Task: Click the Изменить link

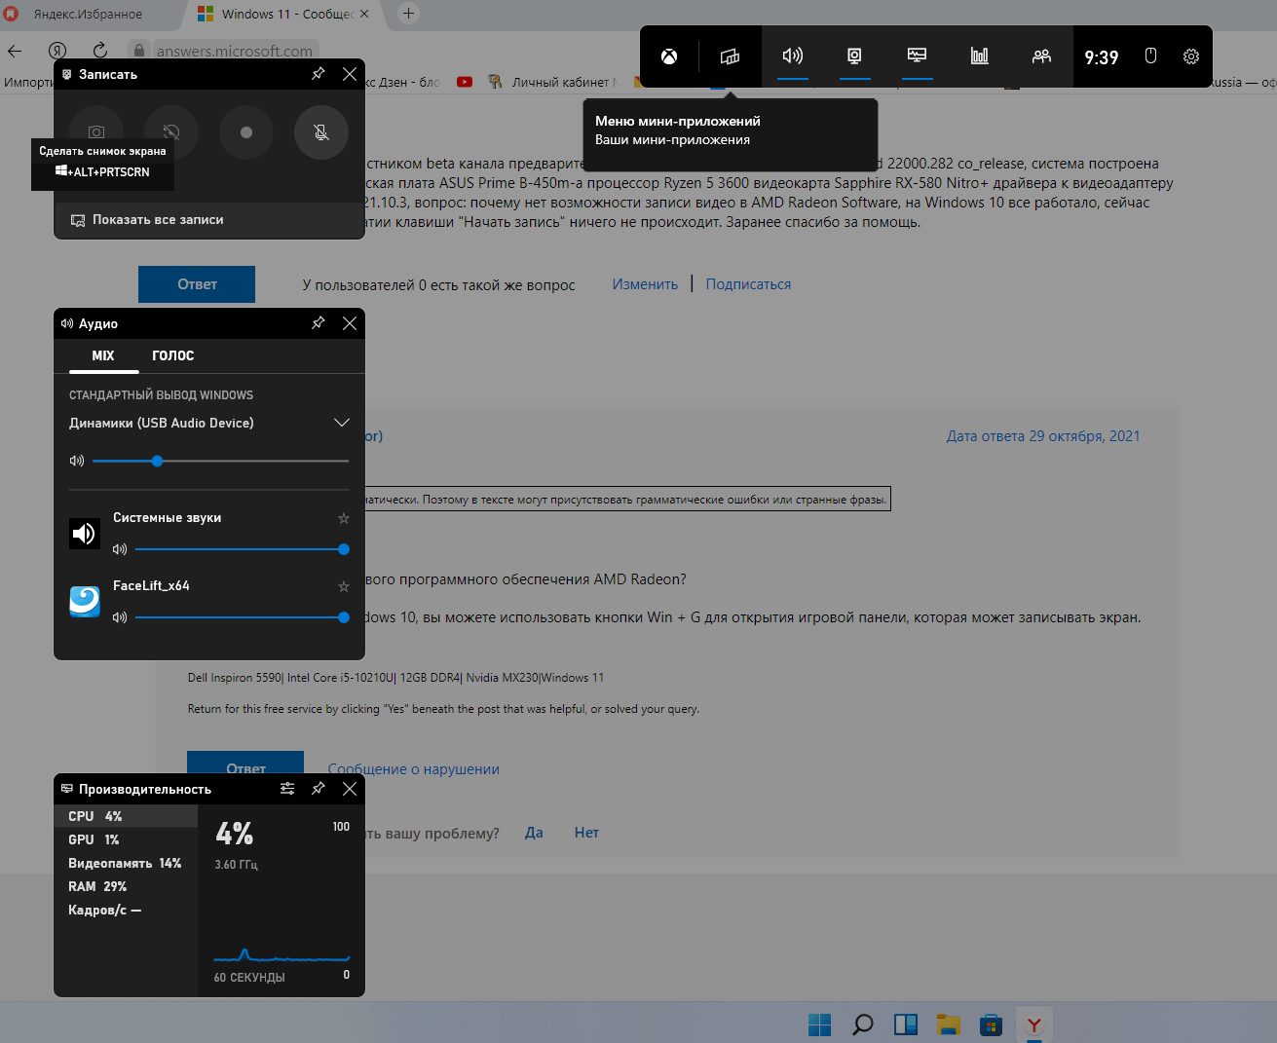Action: [x=645, y=284]
